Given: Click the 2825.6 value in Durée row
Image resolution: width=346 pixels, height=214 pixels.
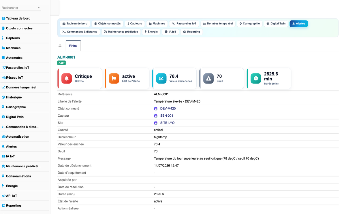Looking at the screenshot, I should coord(159,194).
